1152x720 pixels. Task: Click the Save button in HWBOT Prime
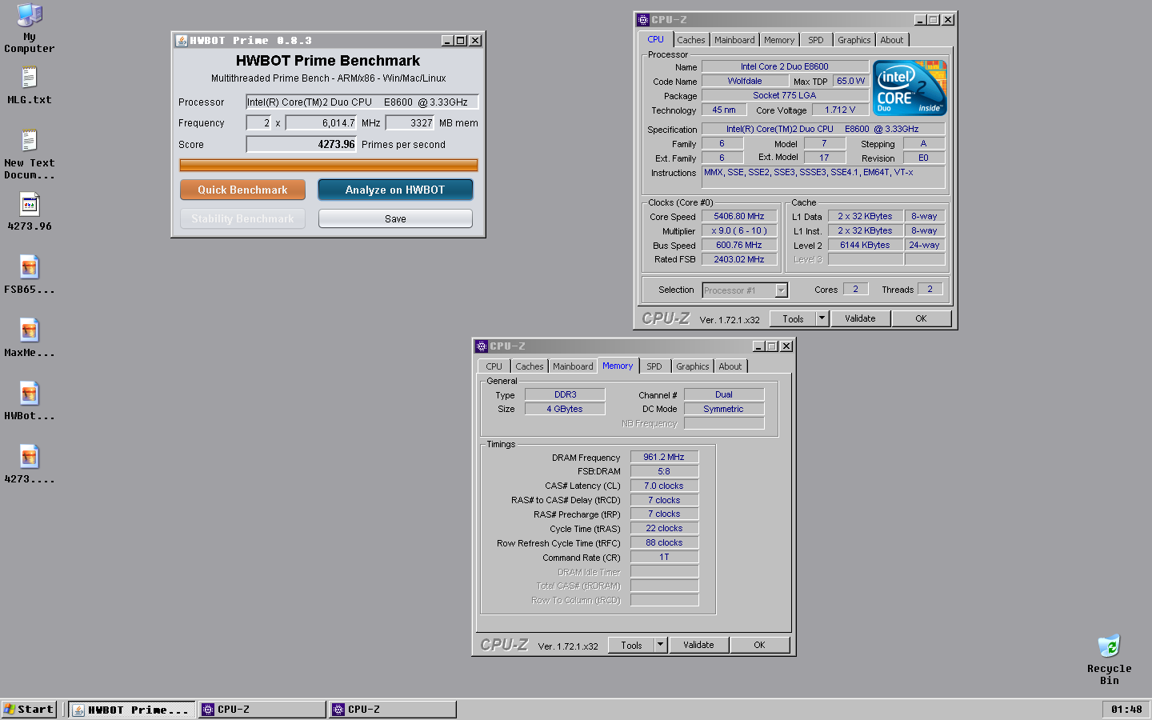(395, 218)
